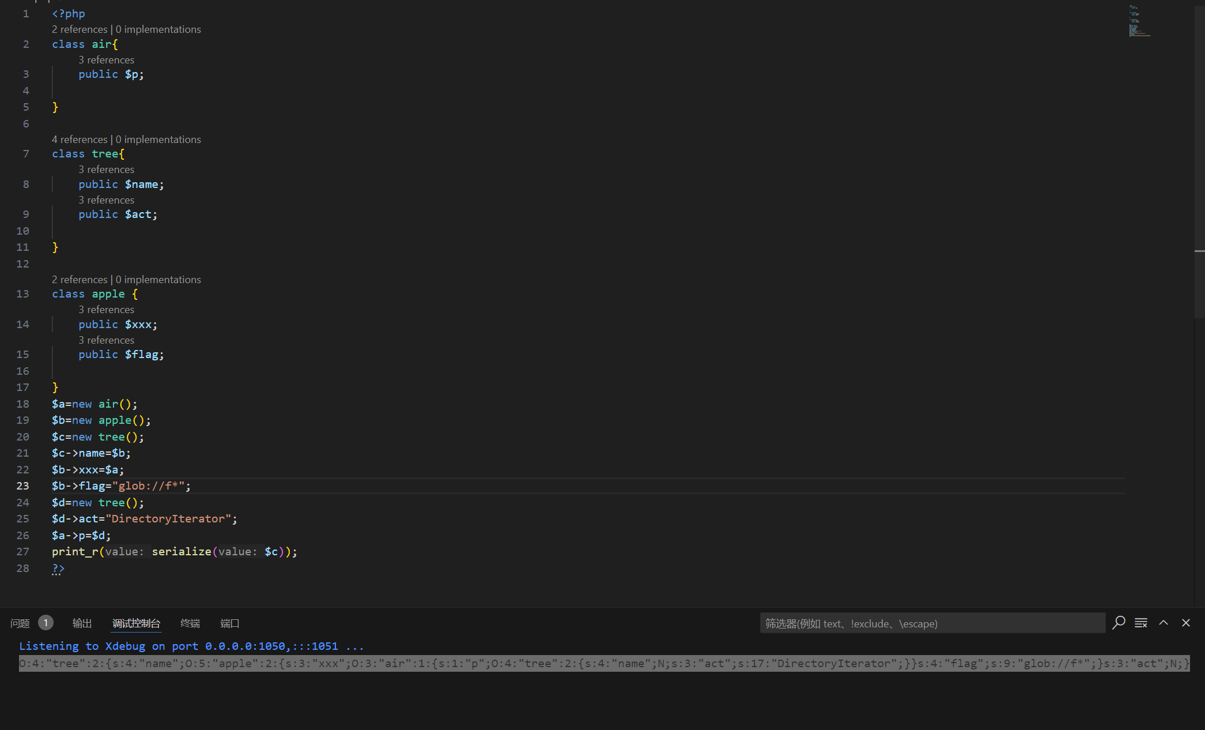This screenshot has width=1205, height=730.
Task: Clear the debug console output
Action: pos(1141,623)
